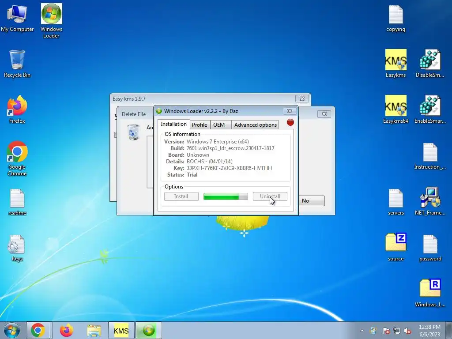Click the Windows Update tray icon
The height and width of the screenshot is (339, 452).
pyautogui.click(x=373, y=331)
